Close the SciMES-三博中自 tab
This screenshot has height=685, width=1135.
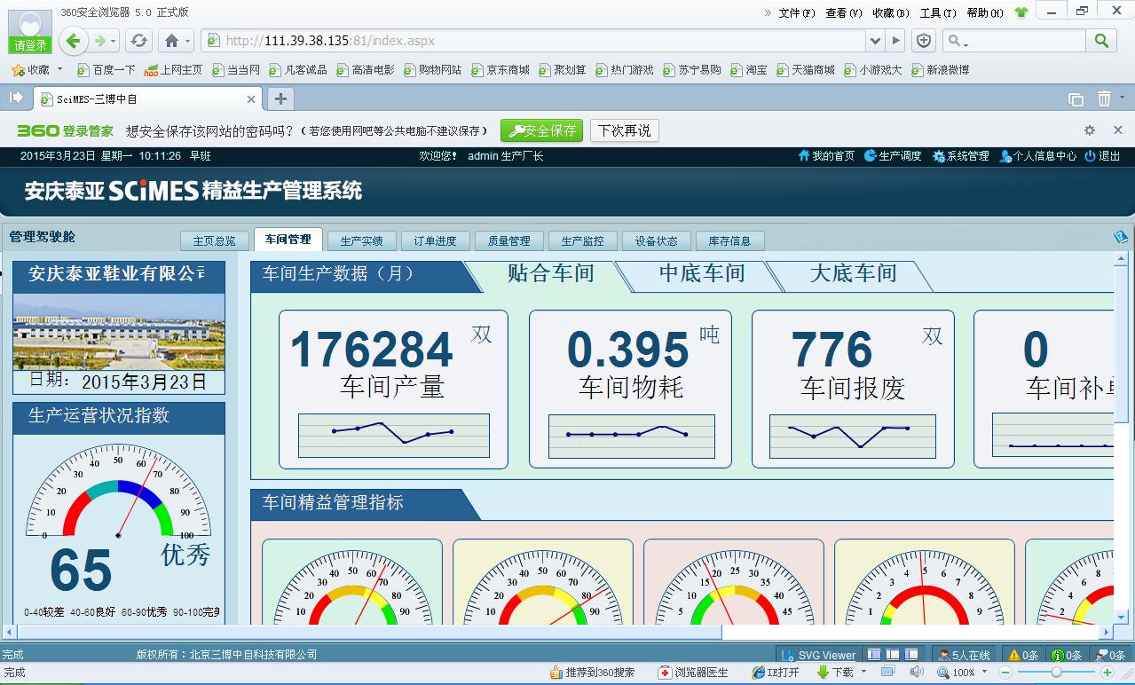[251, 99]
